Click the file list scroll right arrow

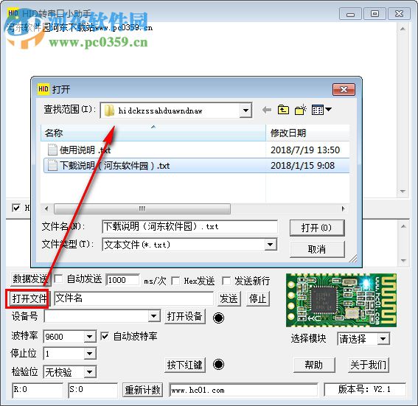[343, 209]
